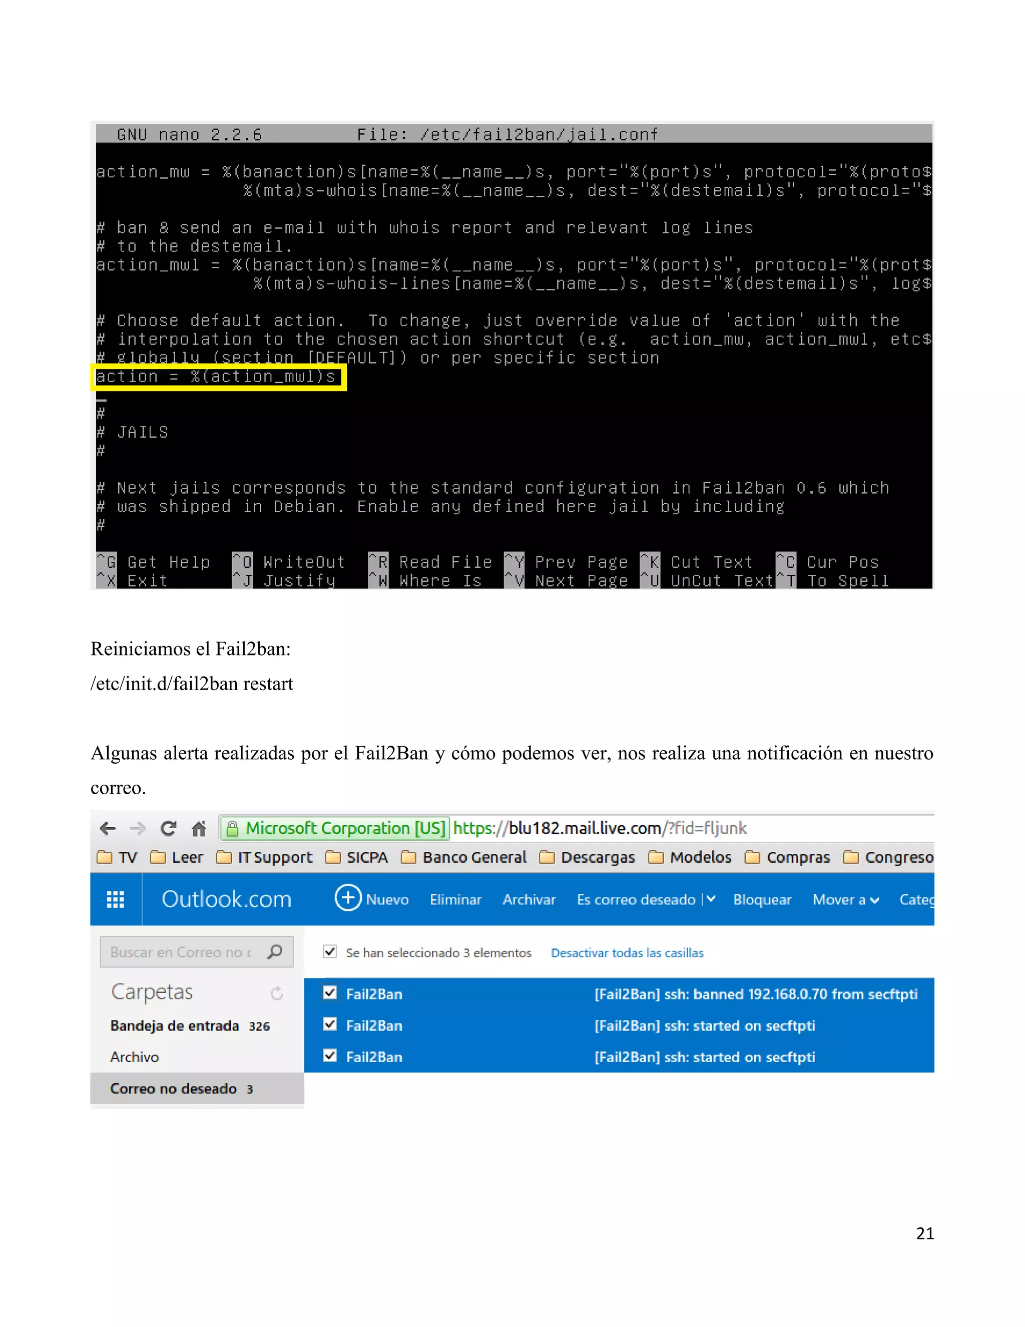Go to the browser home icon
This screenshot has width=1025, height=1327.
[199, 828]
